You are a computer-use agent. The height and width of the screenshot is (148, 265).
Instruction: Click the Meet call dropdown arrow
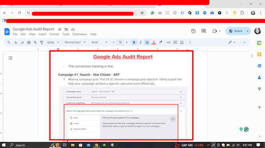coord(220,31)
